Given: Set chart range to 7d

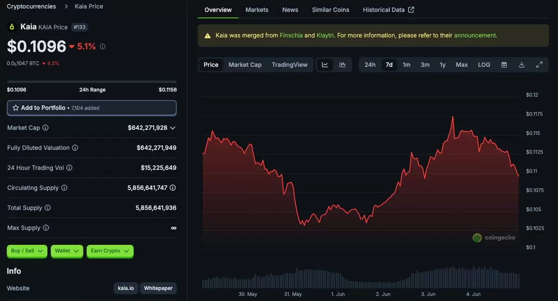Looking at the screenshot, I should [389, 65].
